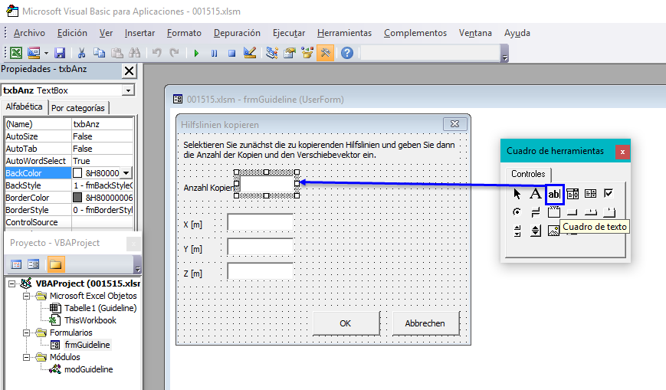
Task: Choose the Frame 'xyz' tool in toolbox
Action: [x=554, y=212]
